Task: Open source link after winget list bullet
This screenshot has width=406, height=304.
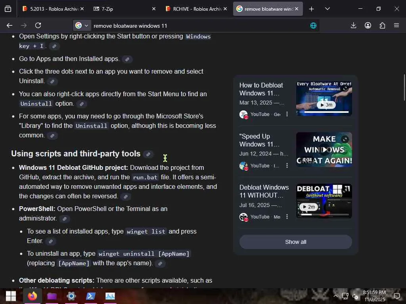Action: [x=51, y=241]
